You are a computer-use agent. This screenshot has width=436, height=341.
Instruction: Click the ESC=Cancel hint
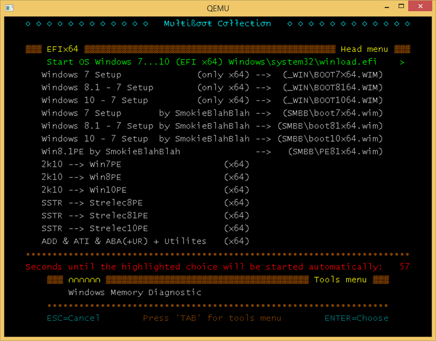(73, 318)
